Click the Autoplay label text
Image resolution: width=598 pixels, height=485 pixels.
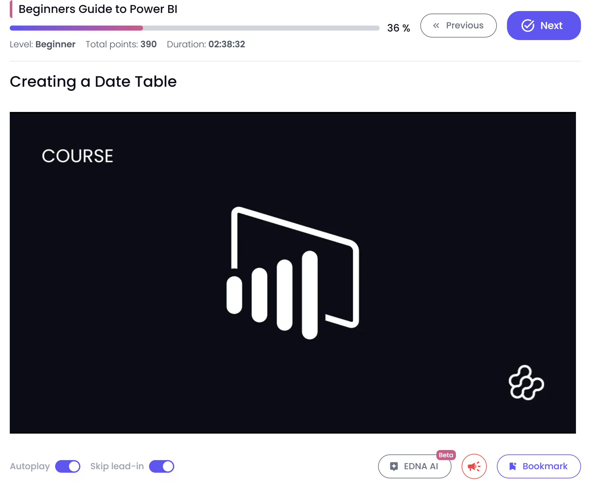pyautogui.click(x=30, y=466)
